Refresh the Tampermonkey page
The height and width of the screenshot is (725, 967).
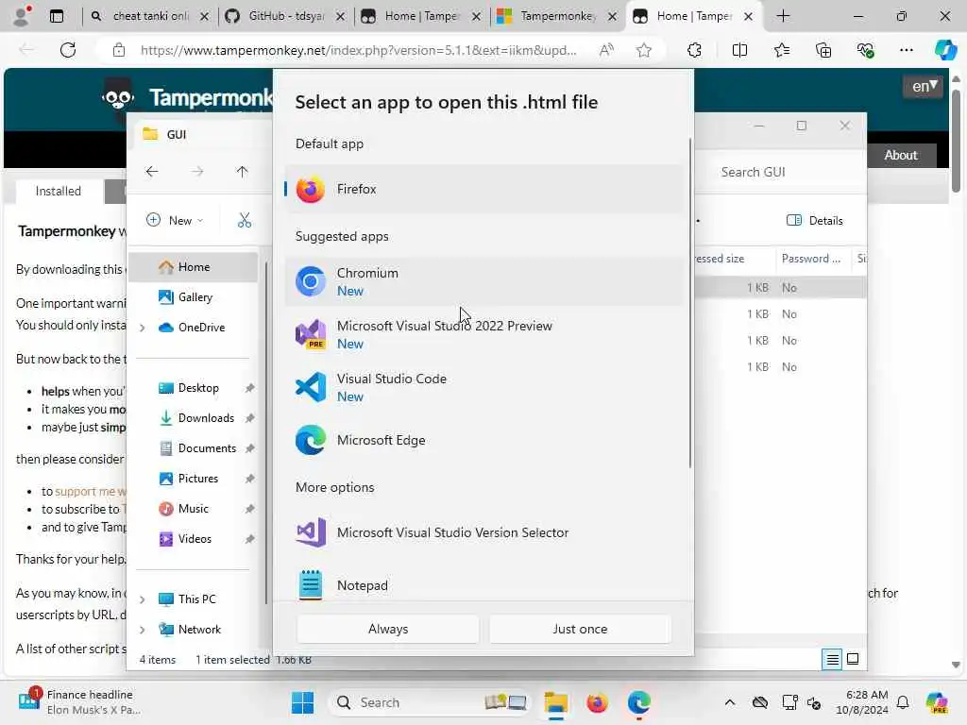pos(68,50)
